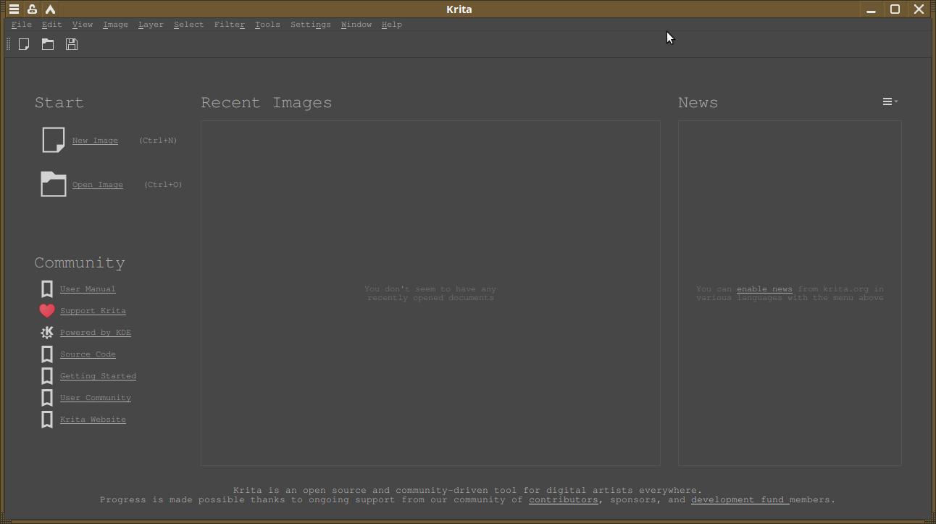Screen dimensions: 936x524
Task: Click the 'Recent Images' heading
Action: [x=267, y=103]
